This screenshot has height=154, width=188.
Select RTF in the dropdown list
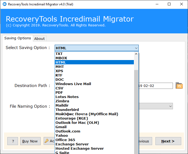pos(94,75)
